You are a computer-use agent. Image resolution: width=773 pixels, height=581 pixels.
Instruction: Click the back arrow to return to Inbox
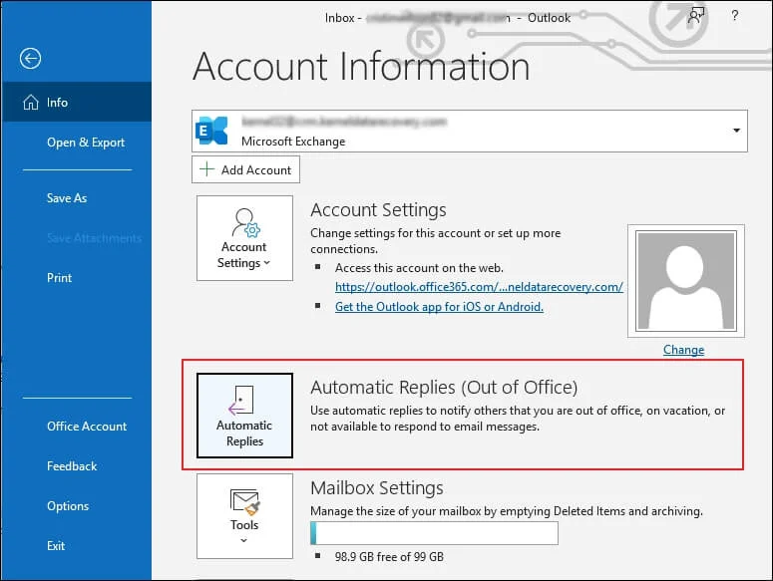coord(30,59)
